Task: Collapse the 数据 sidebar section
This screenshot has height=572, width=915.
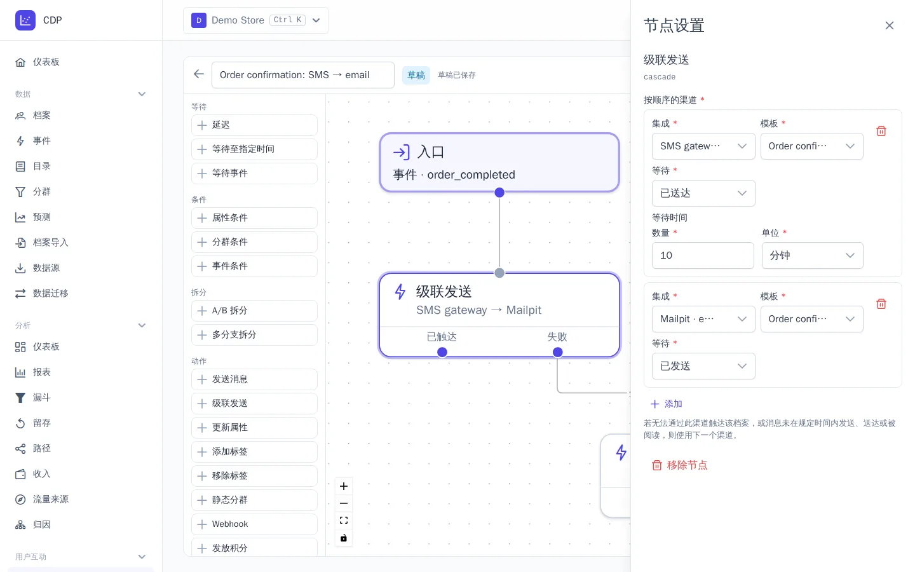Action: coord(142,94)
